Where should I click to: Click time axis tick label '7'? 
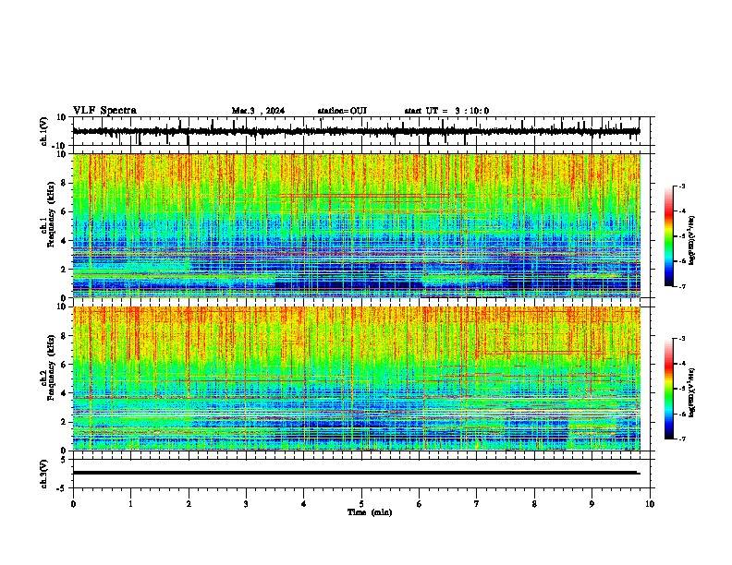pyautogui.click(x=477, y=504)
